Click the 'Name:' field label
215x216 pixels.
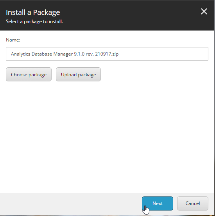[x=13, y=40]
